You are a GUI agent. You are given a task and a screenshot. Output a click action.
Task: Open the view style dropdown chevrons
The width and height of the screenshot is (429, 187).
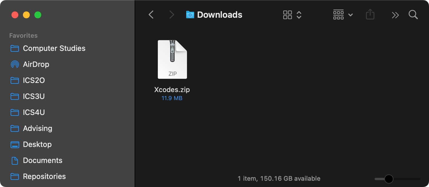point(299,15)
